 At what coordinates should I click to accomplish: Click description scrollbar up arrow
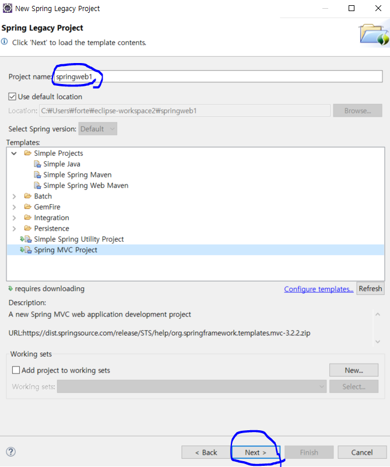[378, 315]
